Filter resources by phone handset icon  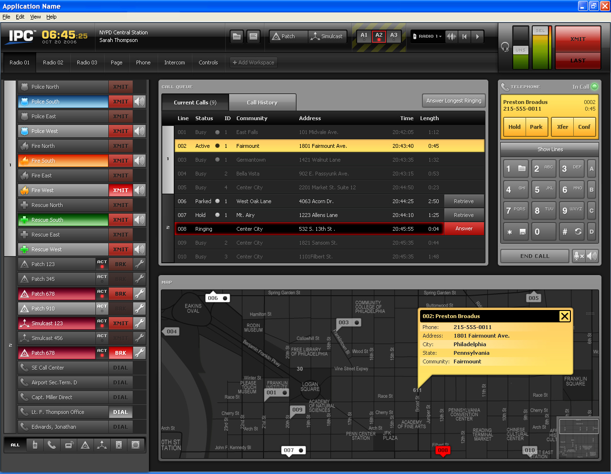point(52,445)
